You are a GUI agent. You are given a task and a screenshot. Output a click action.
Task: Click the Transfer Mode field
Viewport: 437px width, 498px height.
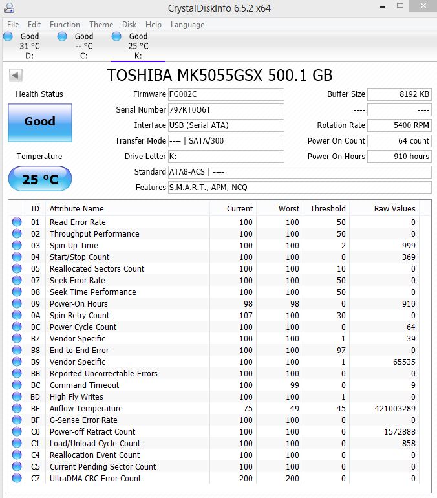pyautogui.click(x=226, y=141)
